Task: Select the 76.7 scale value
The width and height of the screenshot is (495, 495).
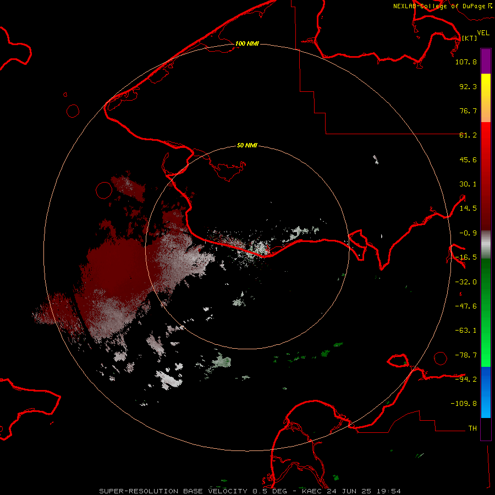Action: [x=468, y=111]
